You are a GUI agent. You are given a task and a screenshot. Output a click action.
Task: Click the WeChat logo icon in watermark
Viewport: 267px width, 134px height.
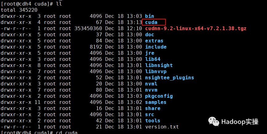[x=214, y=121]
